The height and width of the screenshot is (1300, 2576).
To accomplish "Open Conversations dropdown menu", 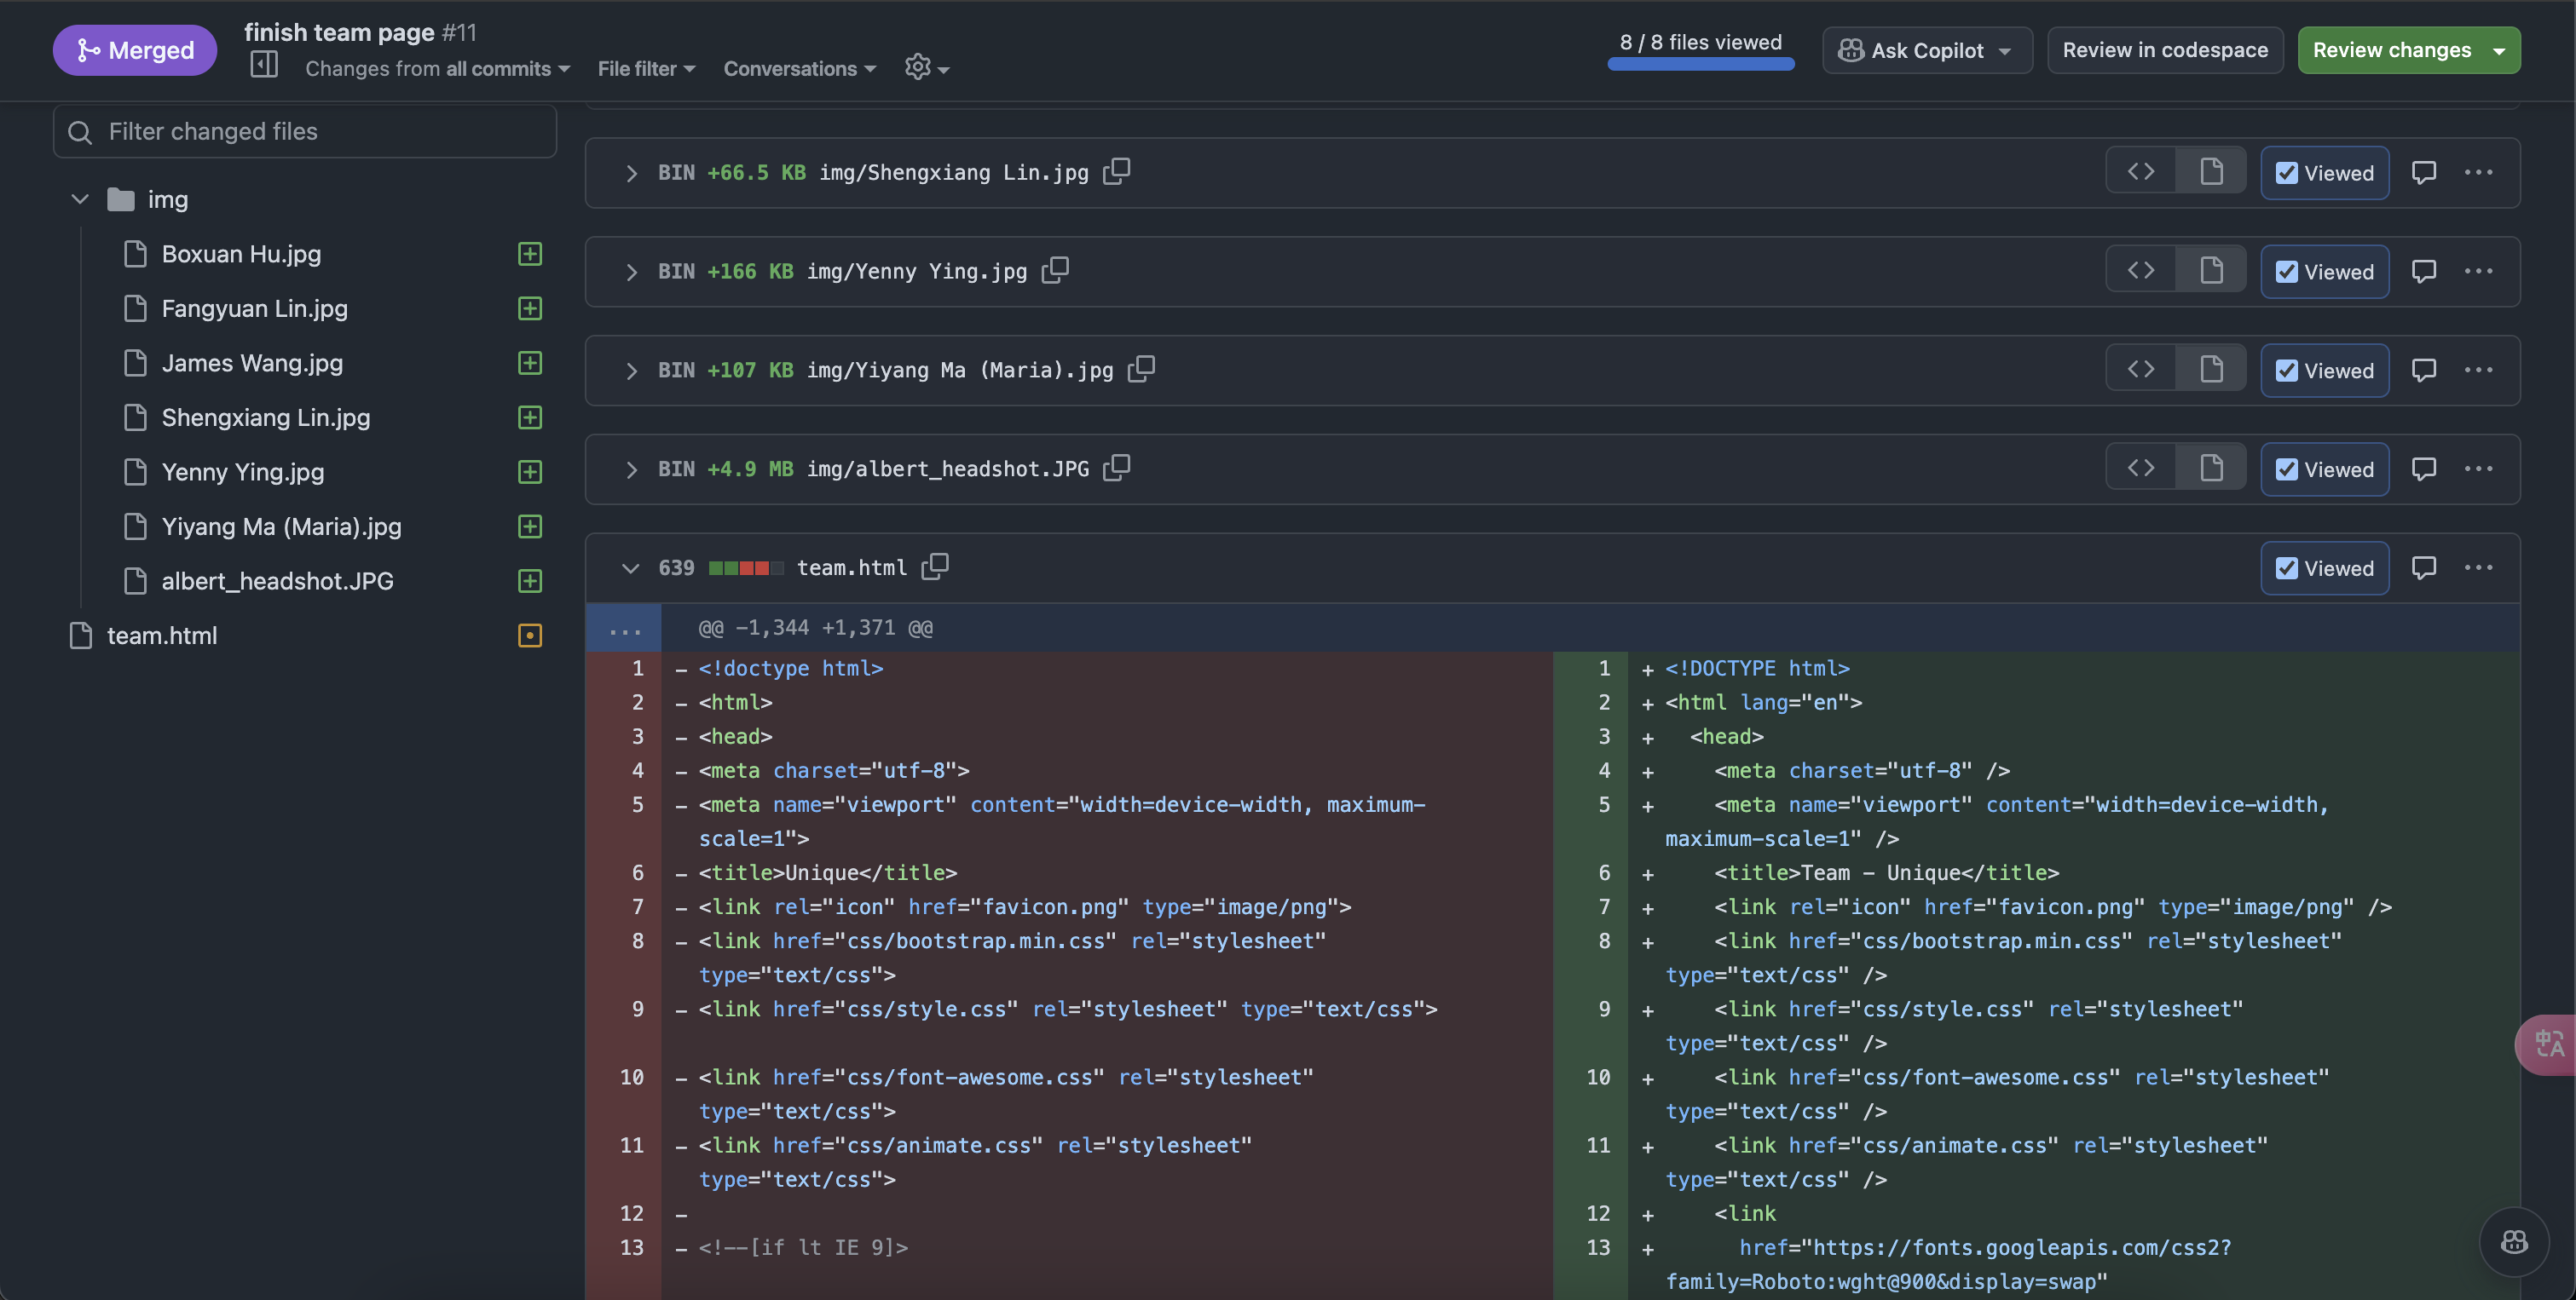I will pyautogui.click(x=799, y=69).
